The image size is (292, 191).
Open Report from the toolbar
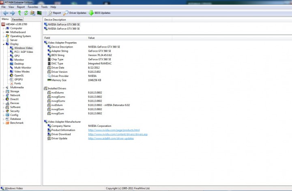coord(54,13)
